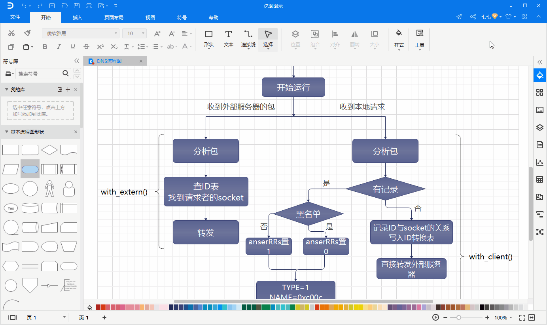The image size is (547, 325).
Task: Open the chart panel icon in sidebar
Action: click(540, 162)
